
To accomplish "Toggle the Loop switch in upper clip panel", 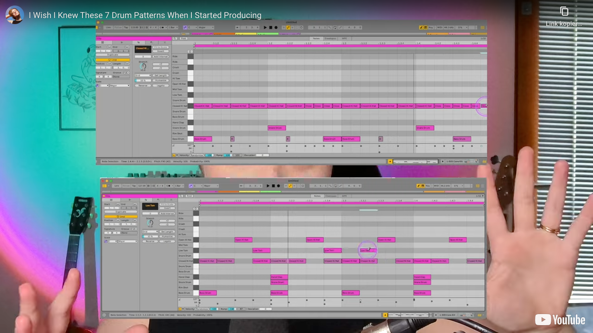I will click(113, 60).
